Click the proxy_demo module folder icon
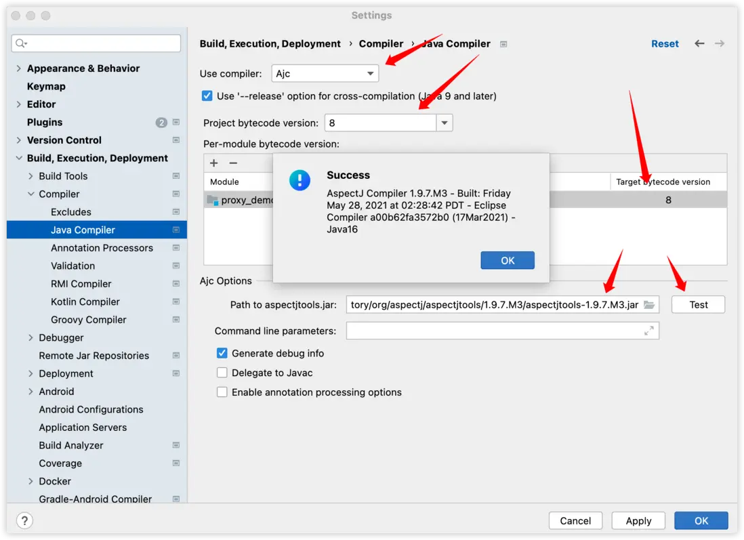Viewport: 744px width, 540px height. click(x=213, y=201)
